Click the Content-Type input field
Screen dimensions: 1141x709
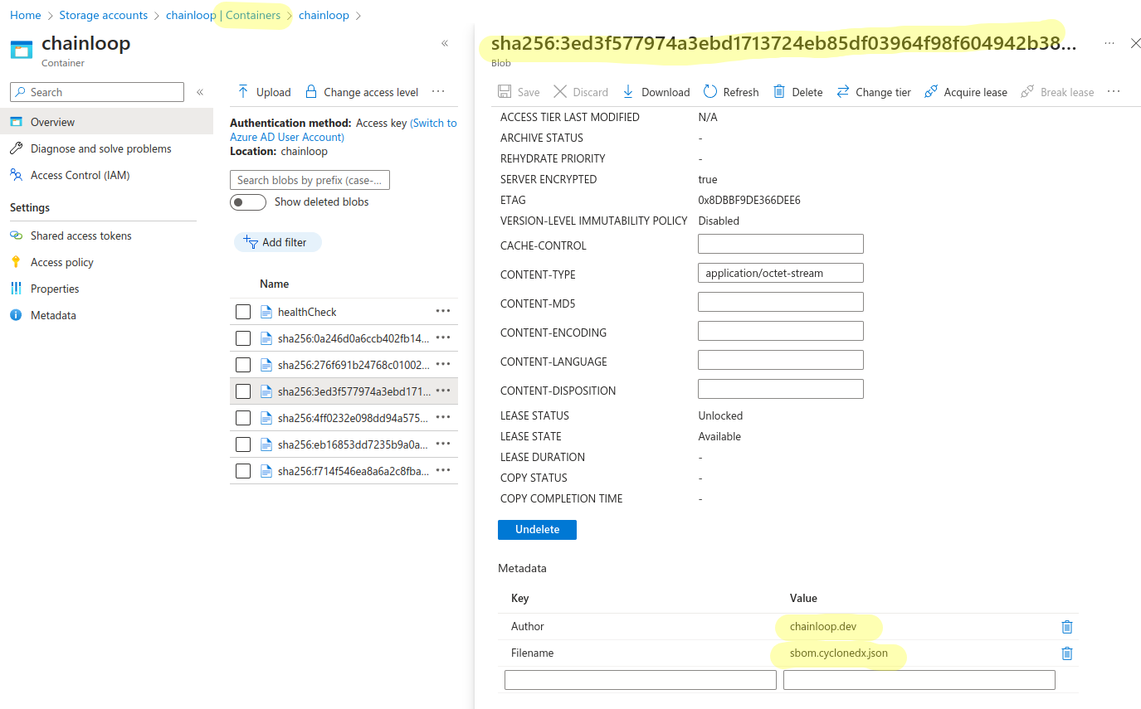(x=780, y=273)
